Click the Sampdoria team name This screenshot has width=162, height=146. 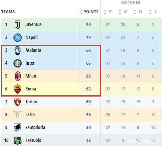(35, 128)
